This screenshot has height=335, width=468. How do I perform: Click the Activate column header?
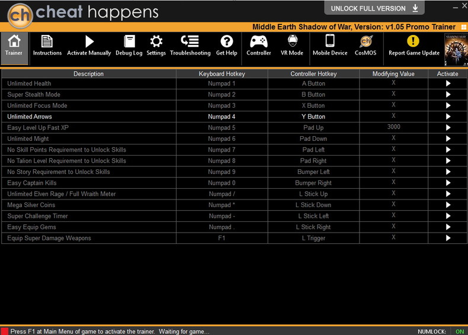[447, 73]
